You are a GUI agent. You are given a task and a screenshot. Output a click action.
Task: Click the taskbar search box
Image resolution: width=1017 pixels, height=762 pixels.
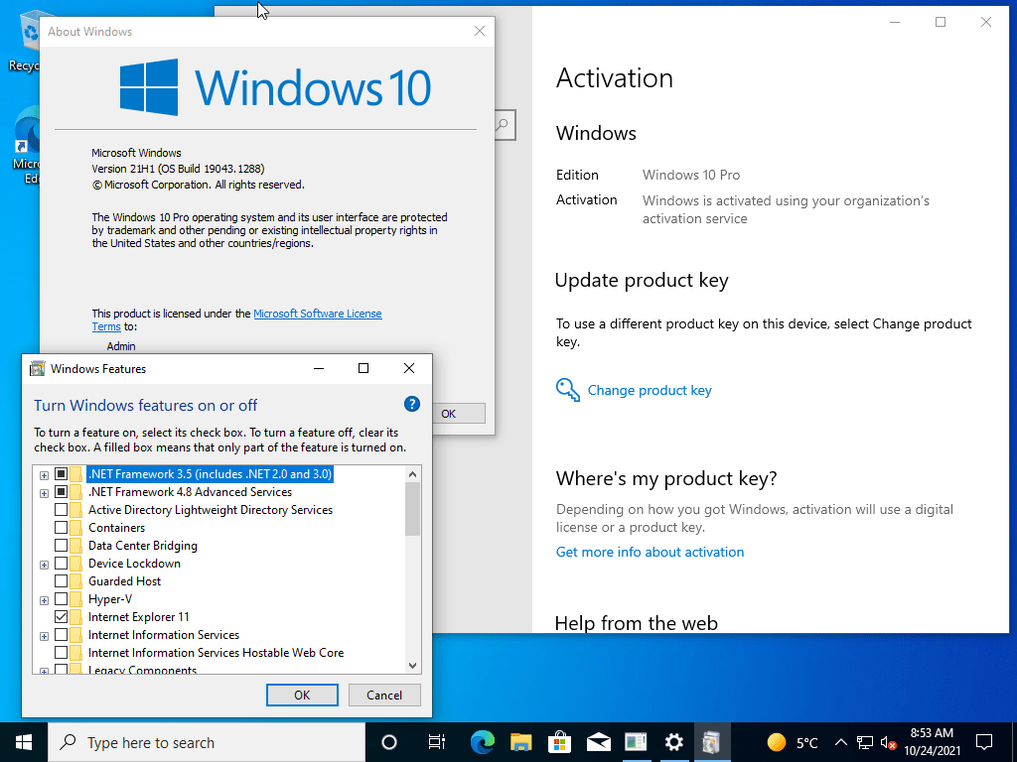pos(207,742)
